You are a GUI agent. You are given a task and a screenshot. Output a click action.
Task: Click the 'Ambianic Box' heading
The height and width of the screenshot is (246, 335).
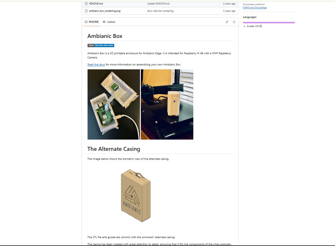coord(105,36)
